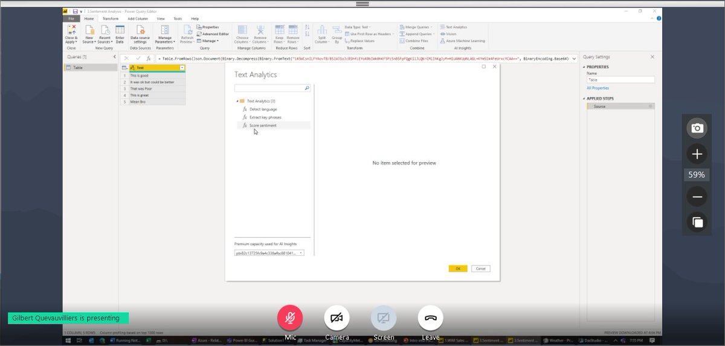Switch to the View ribbon tab
The image size is (725, 346).
(161, 19)
